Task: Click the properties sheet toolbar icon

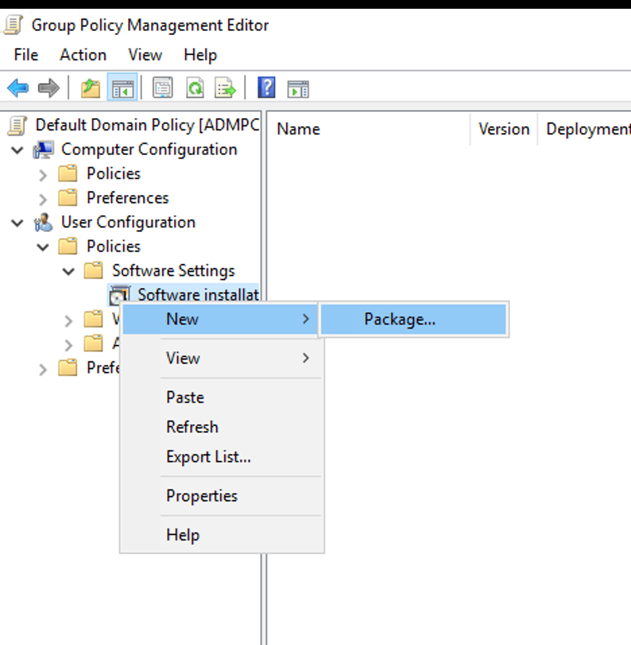Action: (162, 87)
